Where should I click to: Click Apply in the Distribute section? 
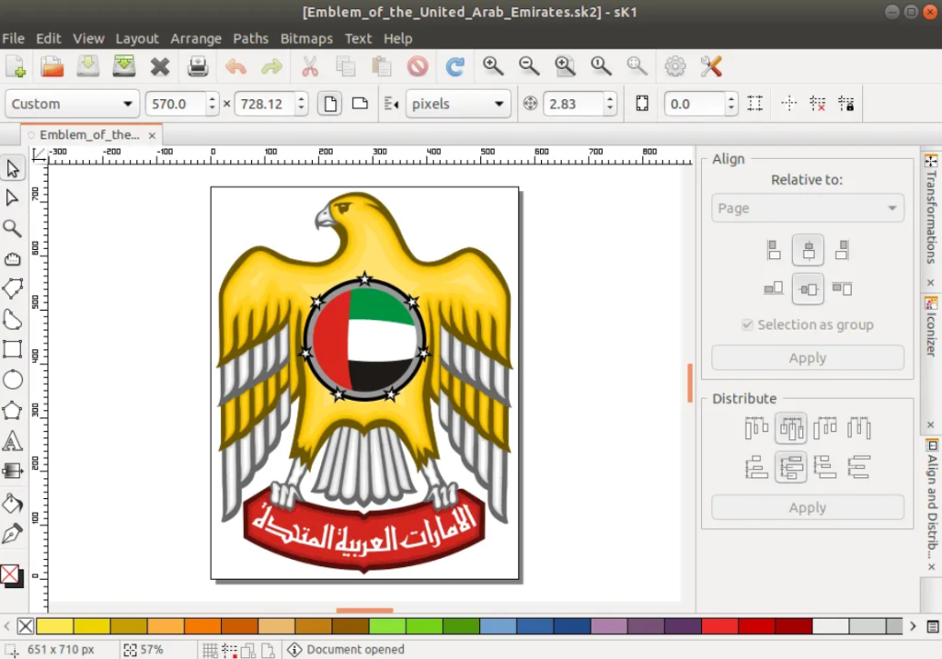808,507
